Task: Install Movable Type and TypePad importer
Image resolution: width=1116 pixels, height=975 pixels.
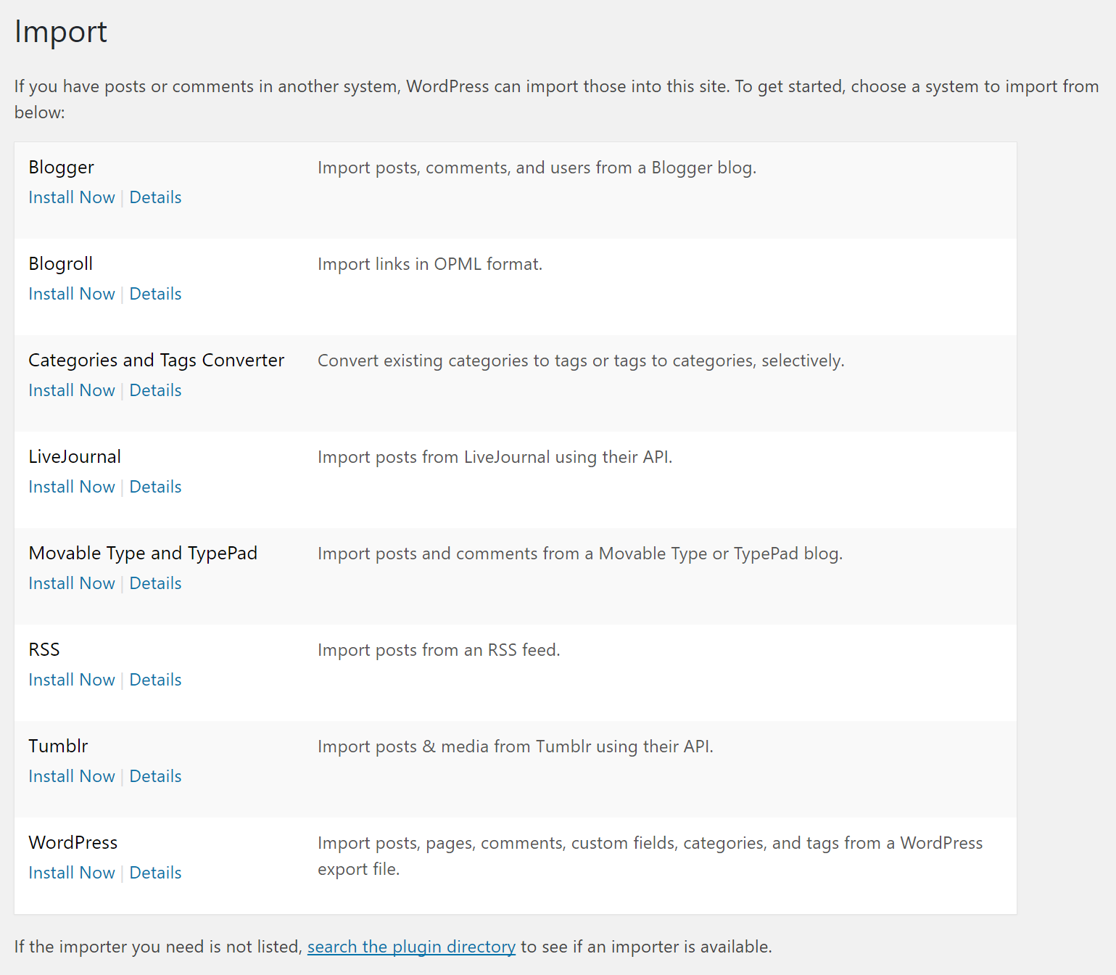Action: [x=72, y=583]
